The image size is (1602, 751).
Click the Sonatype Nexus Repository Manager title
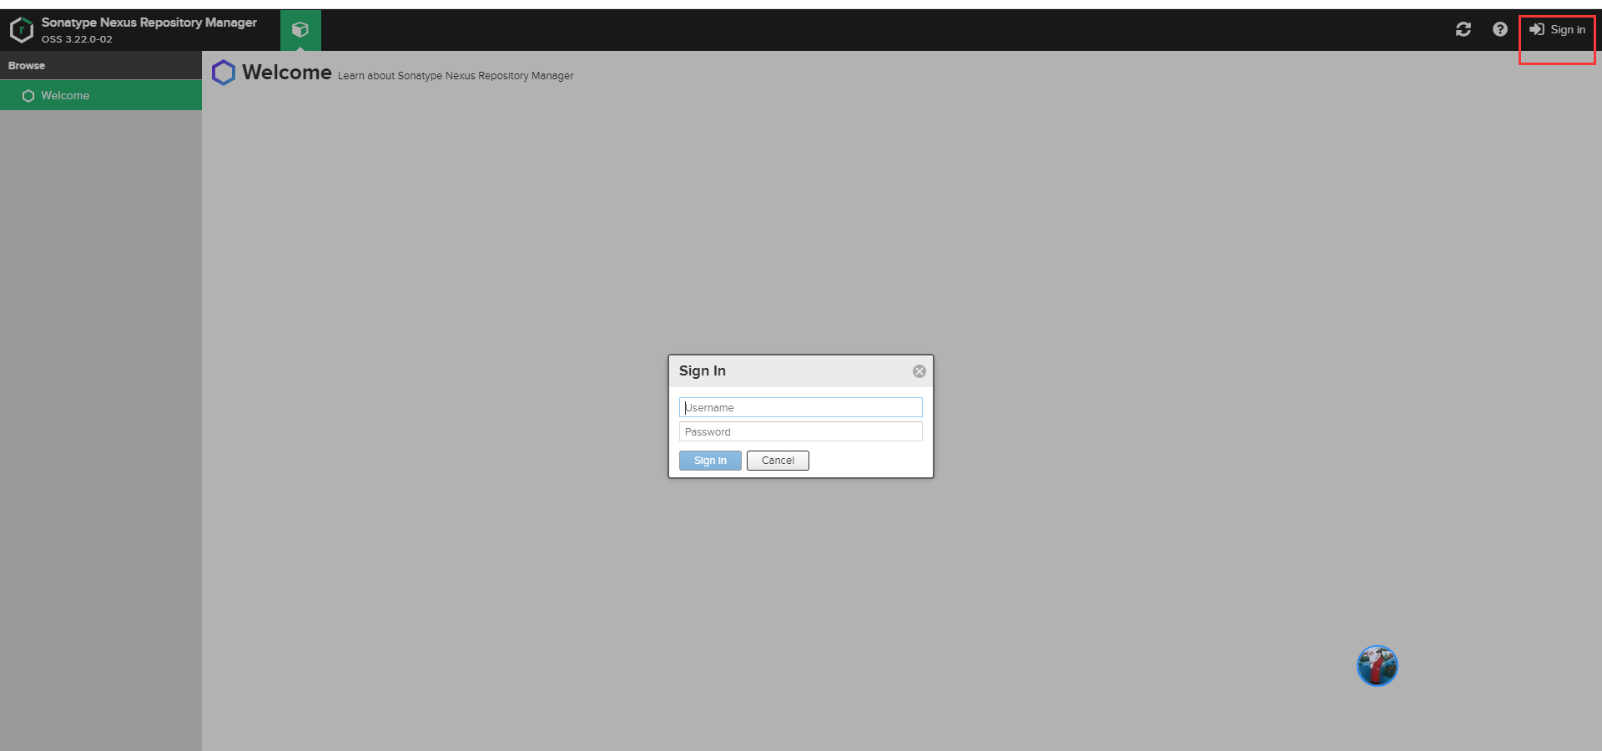(149, 23)
